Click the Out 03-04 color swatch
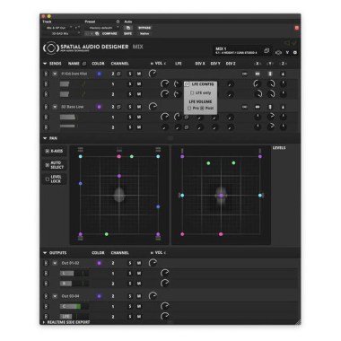This screenshot has height=341, width=341. point(99,296)
